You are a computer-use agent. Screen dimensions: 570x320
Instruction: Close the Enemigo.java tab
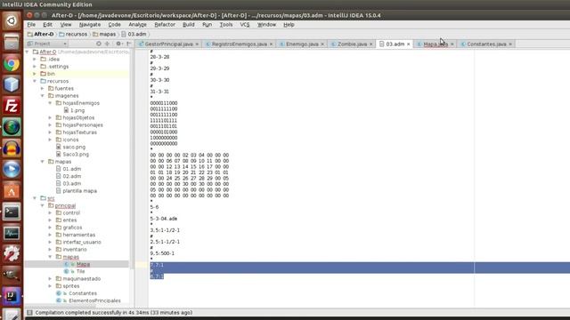[322, 44]
